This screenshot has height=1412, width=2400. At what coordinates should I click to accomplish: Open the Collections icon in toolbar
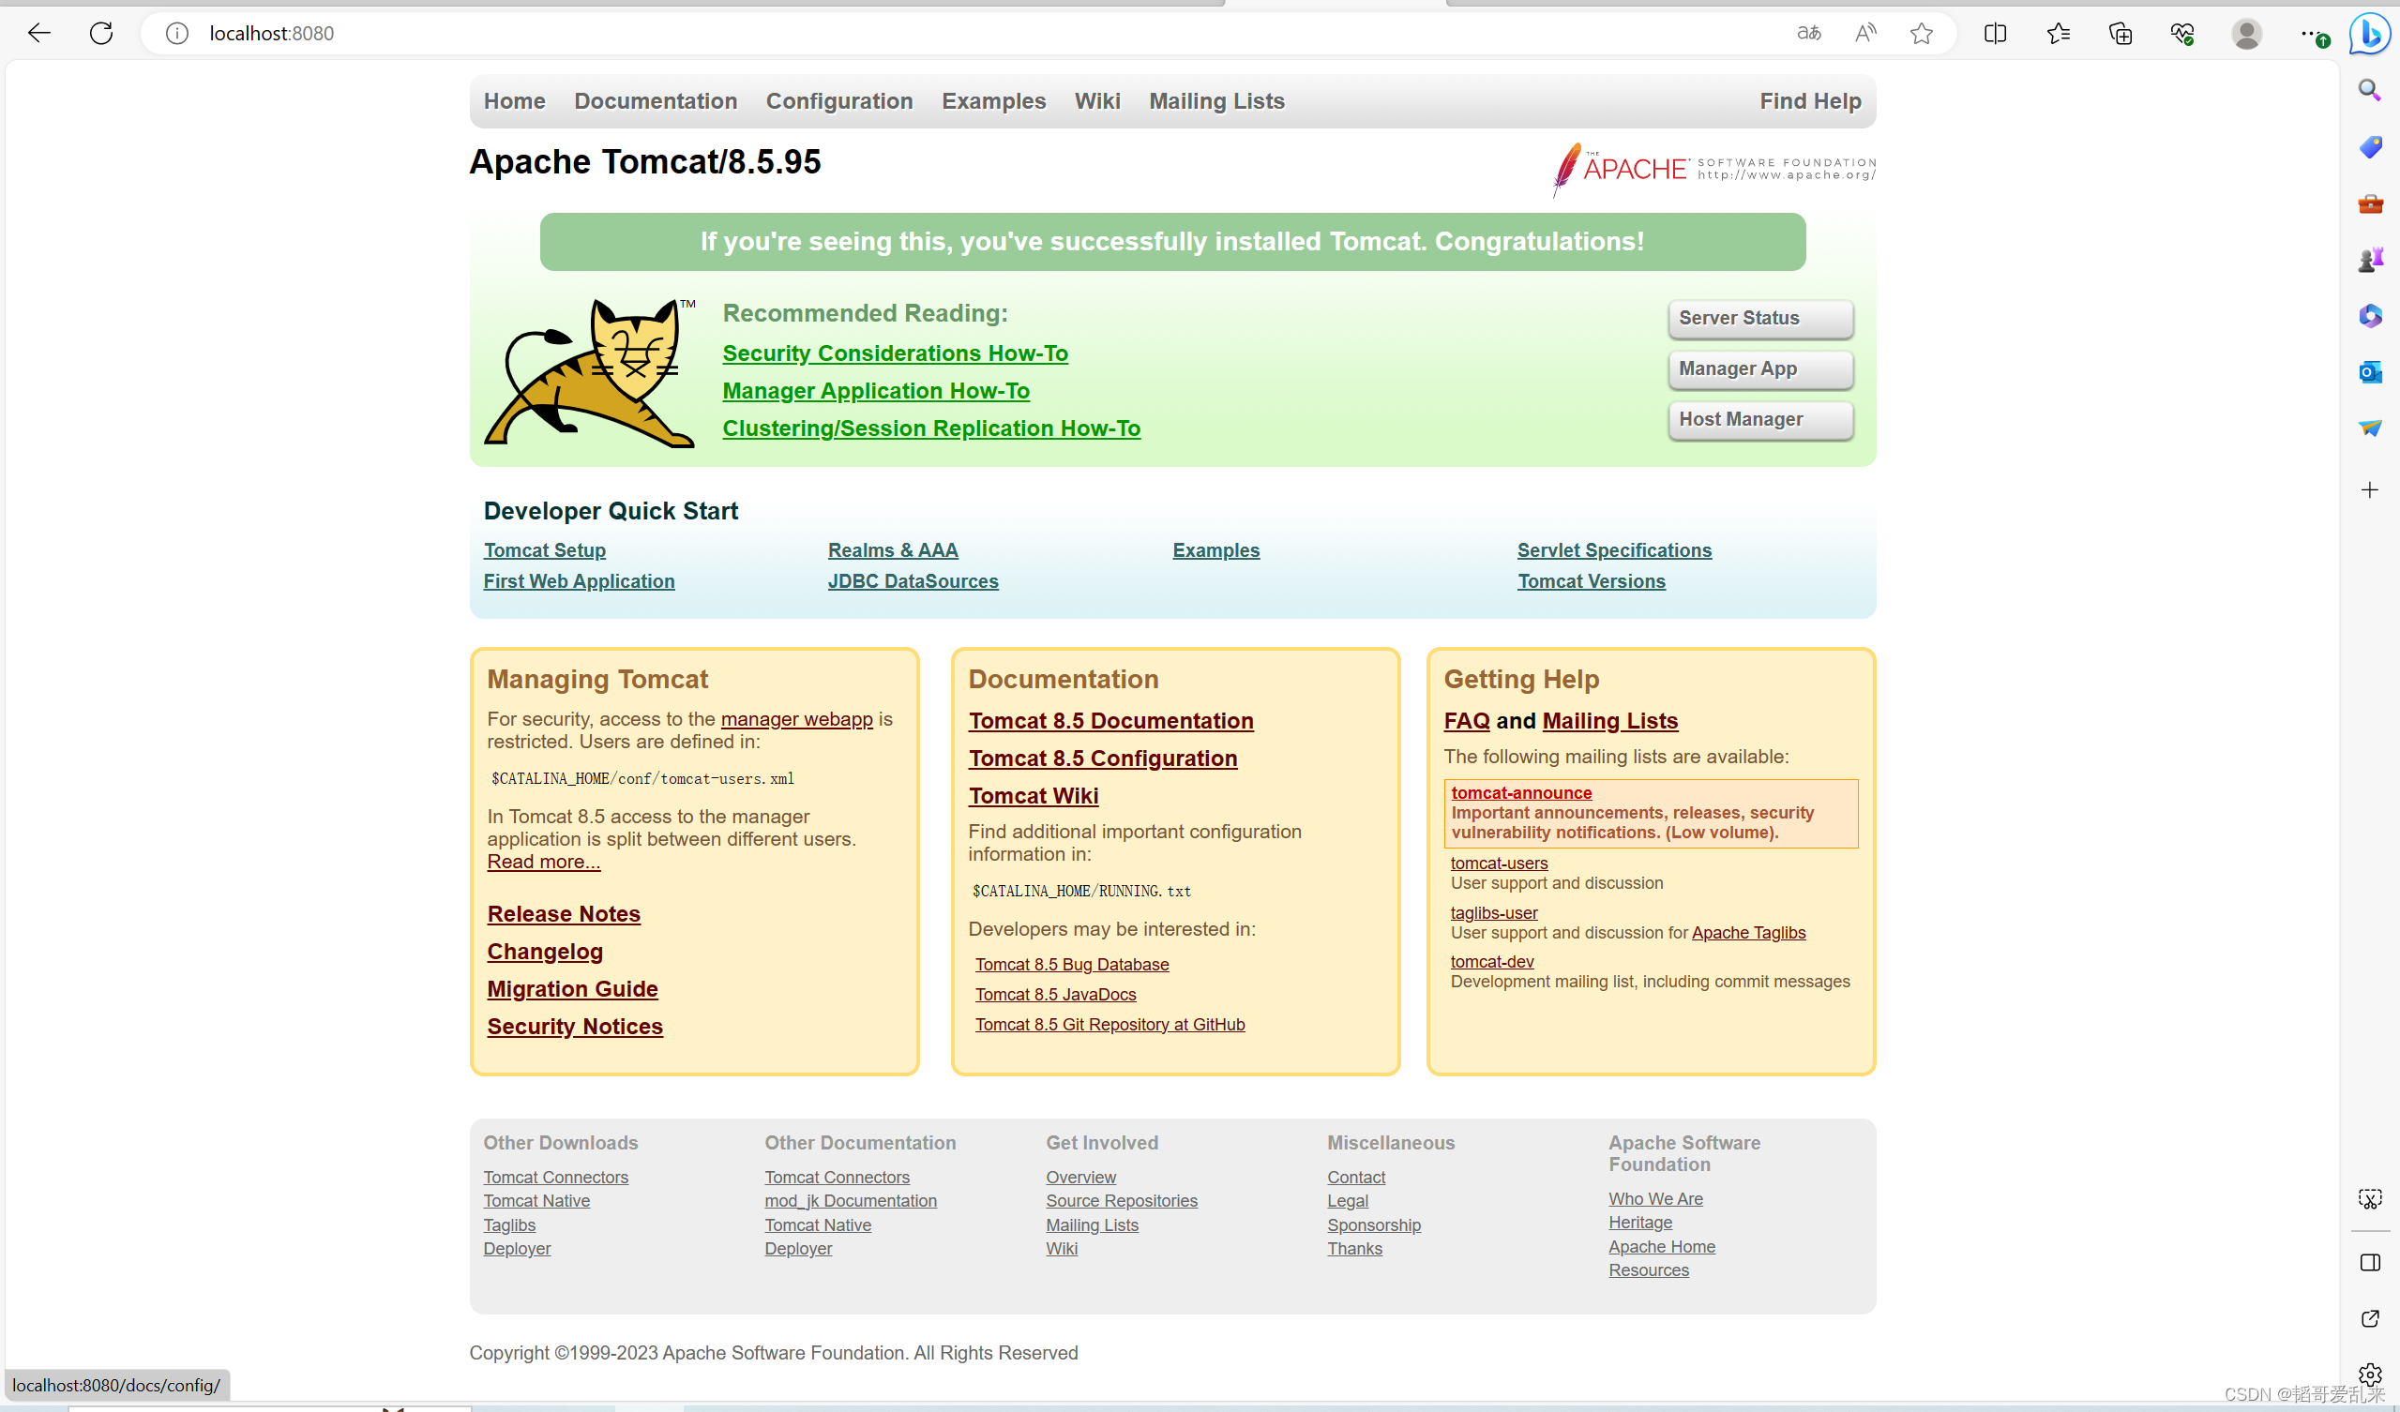click(x=2120, y=34)
